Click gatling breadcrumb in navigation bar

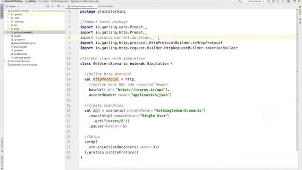(x=30, y=1)
